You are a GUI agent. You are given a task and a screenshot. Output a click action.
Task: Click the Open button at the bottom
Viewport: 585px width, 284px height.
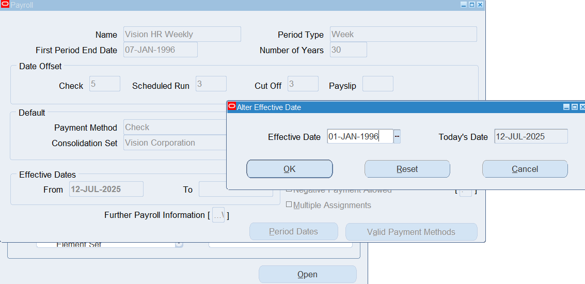tap(307, 274)
